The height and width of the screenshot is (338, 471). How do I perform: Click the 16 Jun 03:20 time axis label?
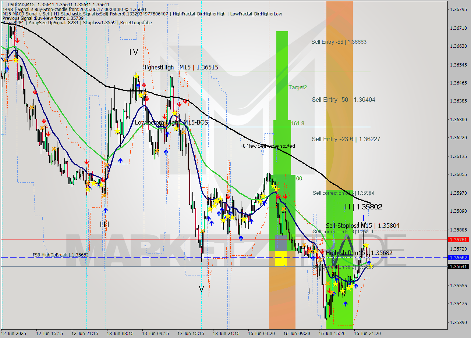tap(261, 334)
